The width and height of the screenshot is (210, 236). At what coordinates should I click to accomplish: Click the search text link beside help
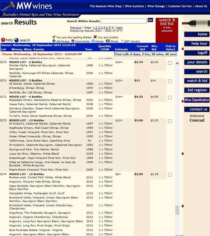point(25,40)
